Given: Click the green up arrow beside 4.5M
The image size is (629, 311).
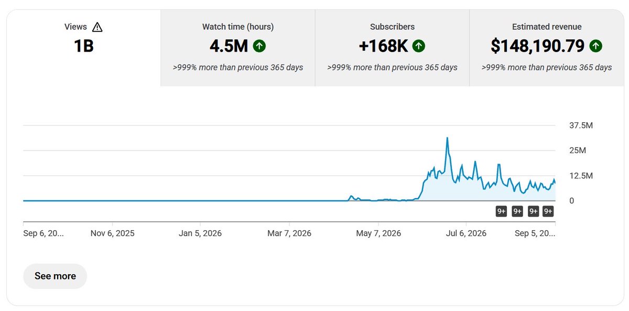Looking at the screenshot, I should click(259, 46).
